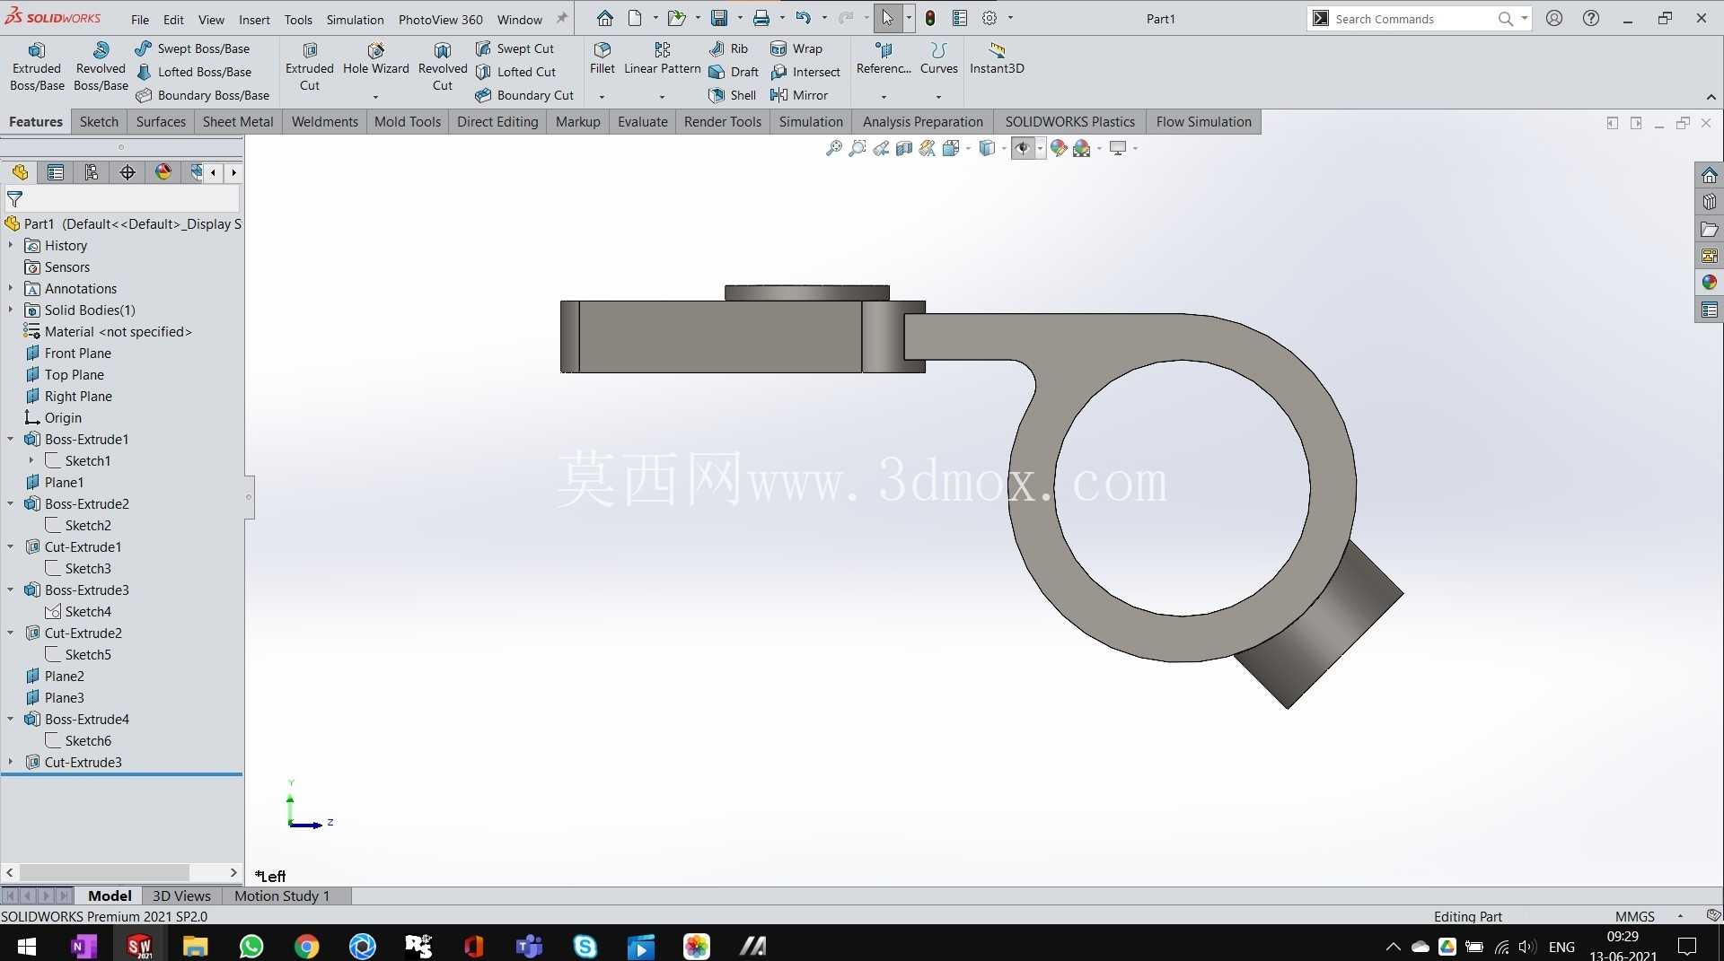Open the PhotoView 360 menu
Screen dimensions: 1724x961
[440, 19]
